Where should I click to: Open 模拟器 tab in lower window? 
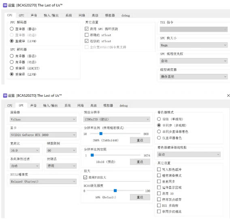(108, 106)
